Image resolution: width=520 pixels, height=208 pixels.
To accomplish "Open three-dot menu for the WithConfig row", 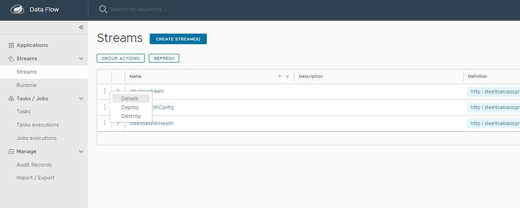I will pos(105,107).
